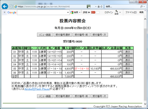Click the top 受付番号選択 button
This screenshot has width=148, height=109.
(63, 35)
